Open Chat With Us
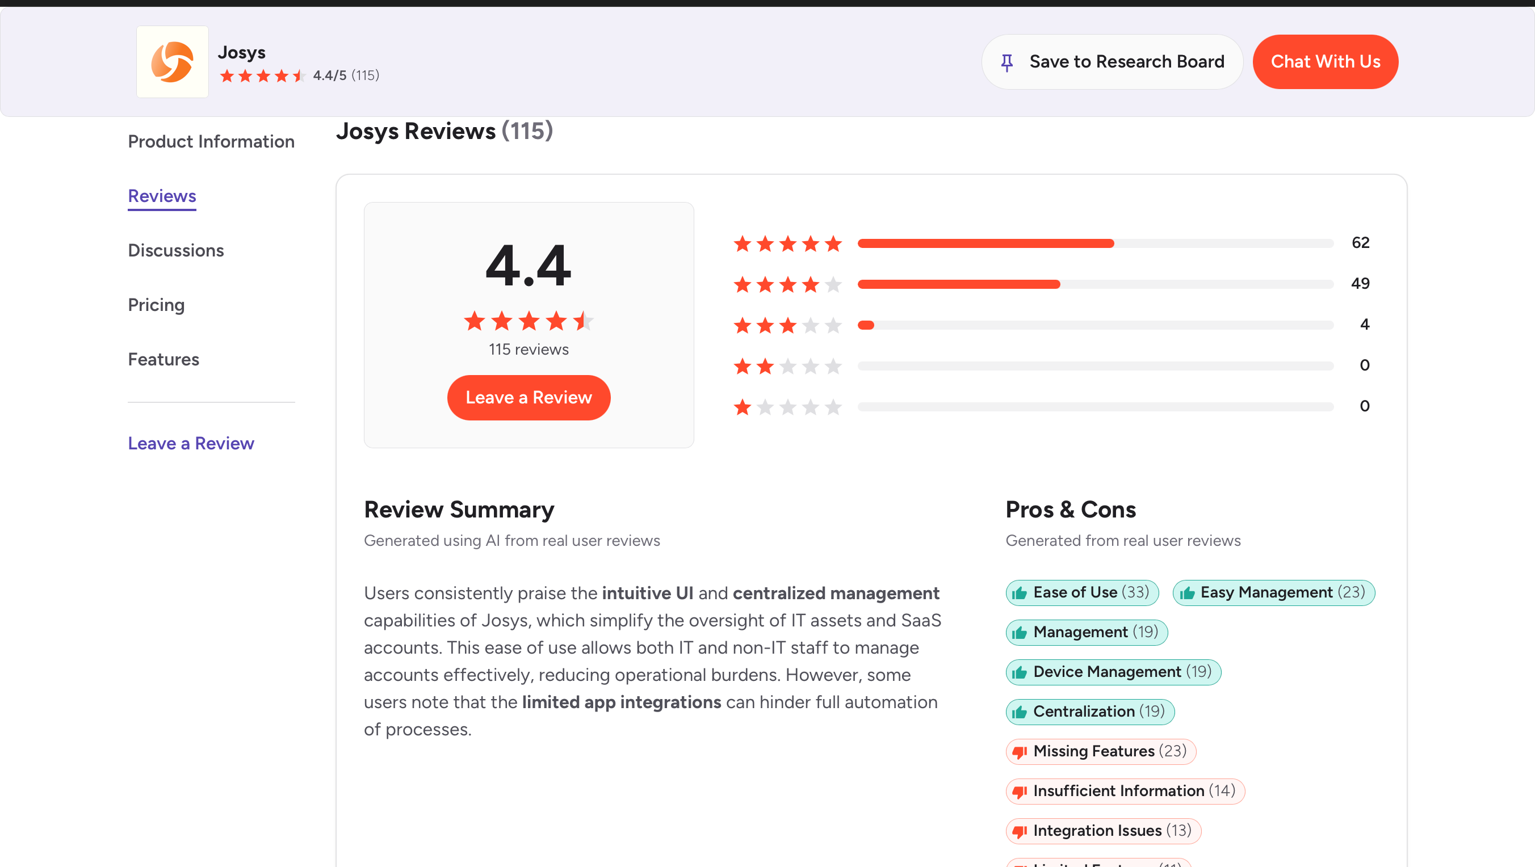 click(1326, 62)
